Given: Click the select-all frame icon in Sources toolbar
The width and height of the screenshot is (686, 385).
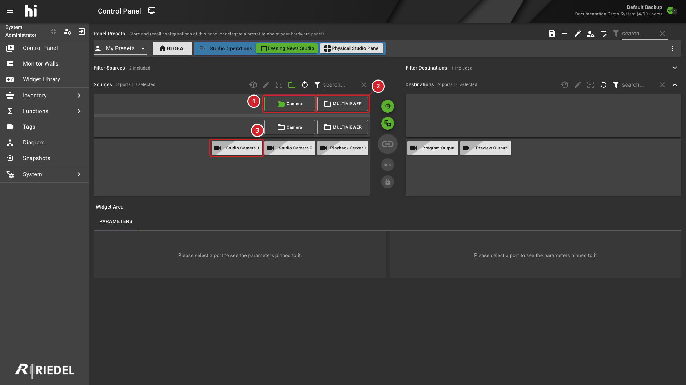Looking at the screenshot, I should click(279, 85).
